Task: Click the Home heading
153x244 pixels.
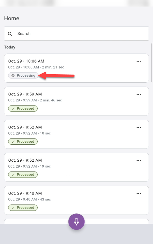Action: pyautogui.click(x=11, y=18)
